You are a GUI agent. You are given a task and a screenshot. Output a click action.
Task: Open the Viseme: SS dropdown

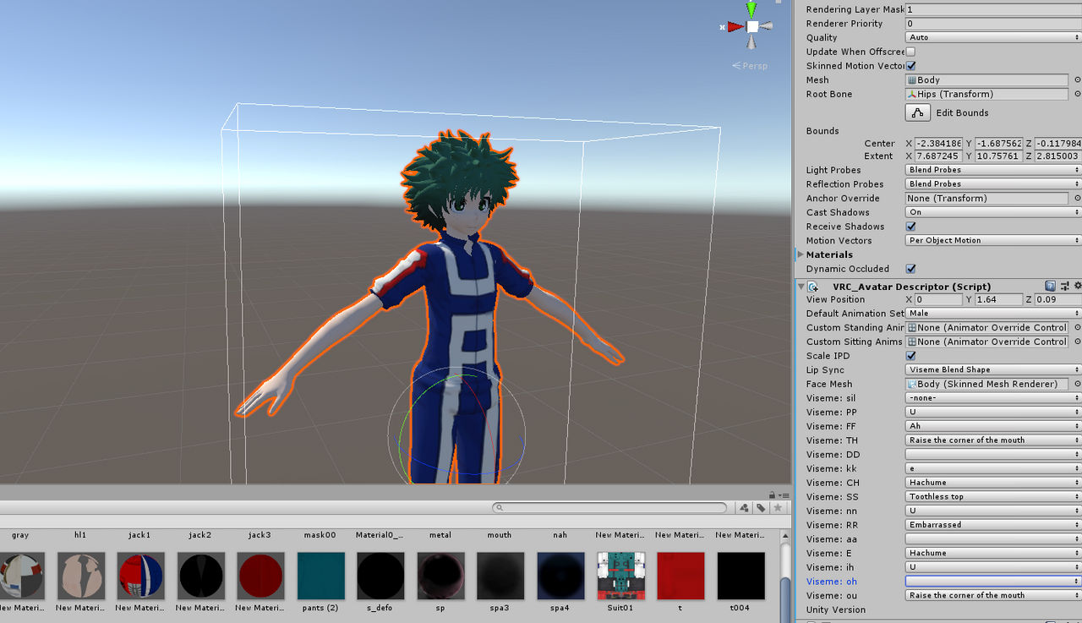[x=993, y=496]
